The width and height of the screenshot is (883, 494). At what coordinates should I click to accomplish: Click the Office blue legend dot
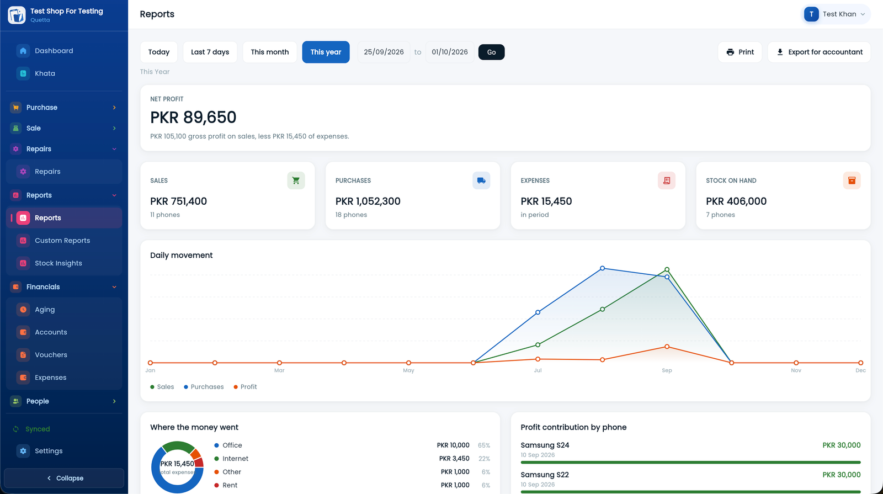click(216, 445)
